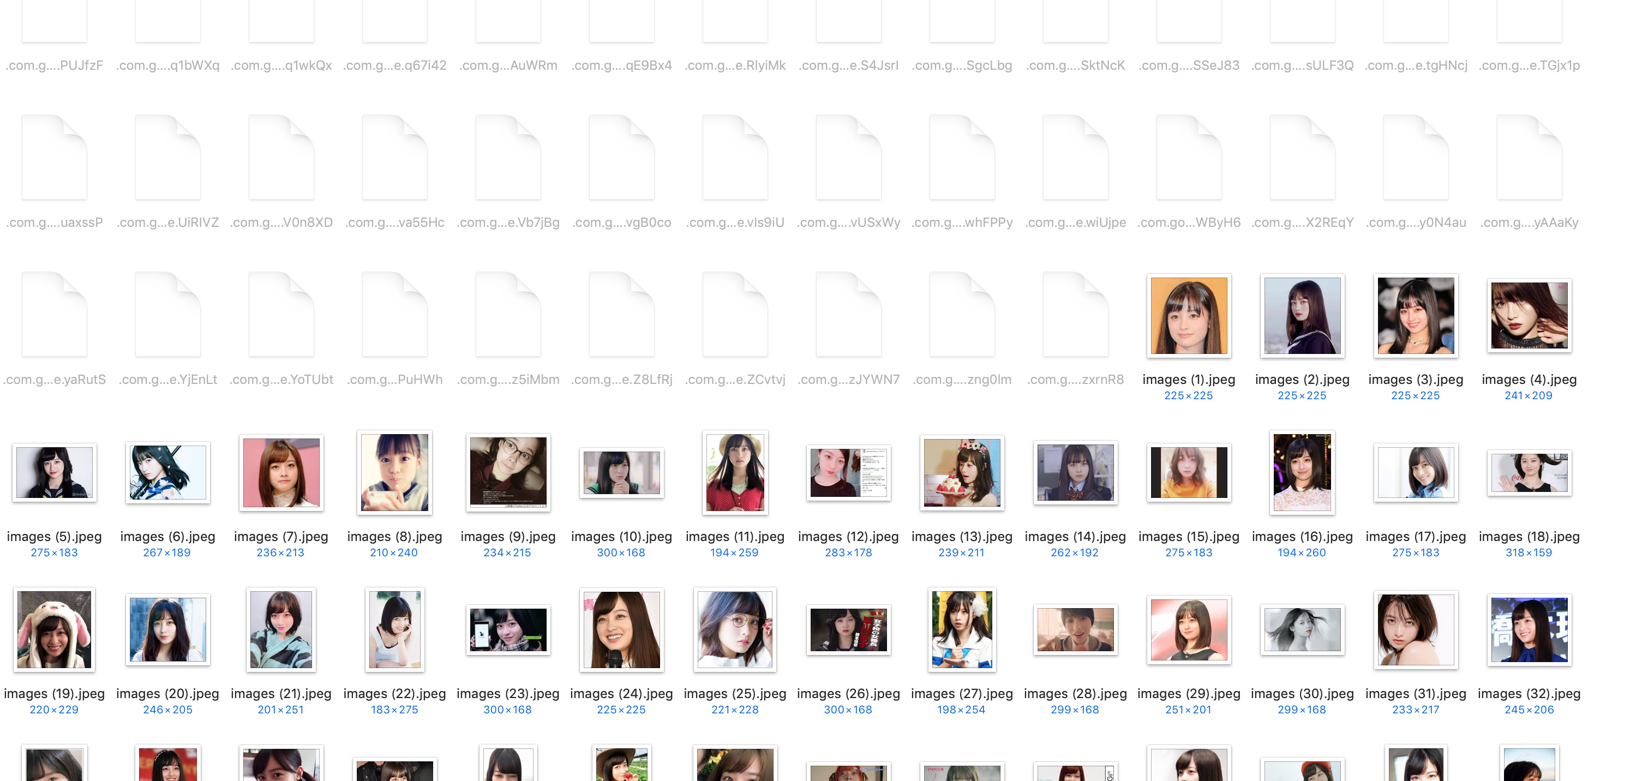Click the .com.g....V0n8XD file icon

(x=281, y=158)
